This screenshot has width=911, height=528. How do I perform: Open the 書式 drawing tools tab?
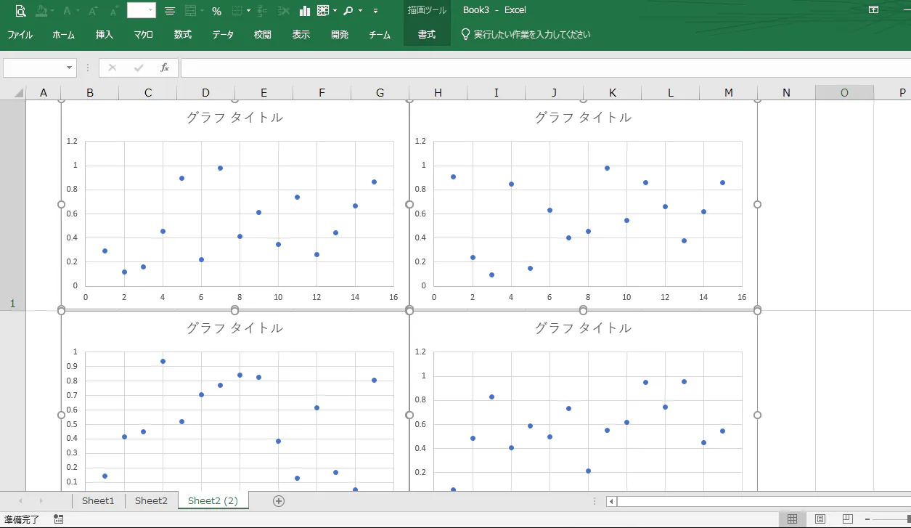click(427, 35)
